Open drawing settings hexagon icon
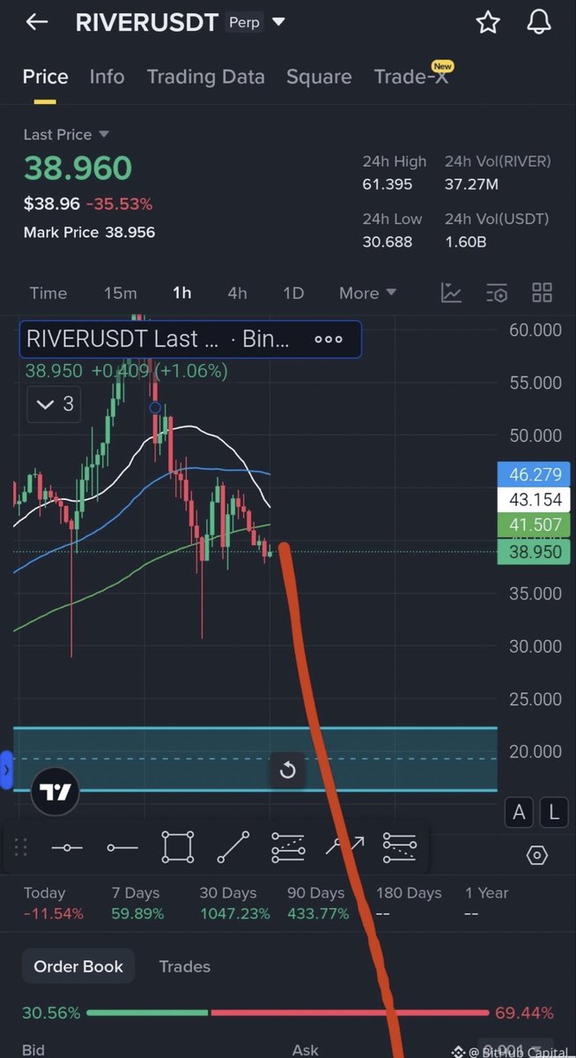 click(x=536, y=855)
